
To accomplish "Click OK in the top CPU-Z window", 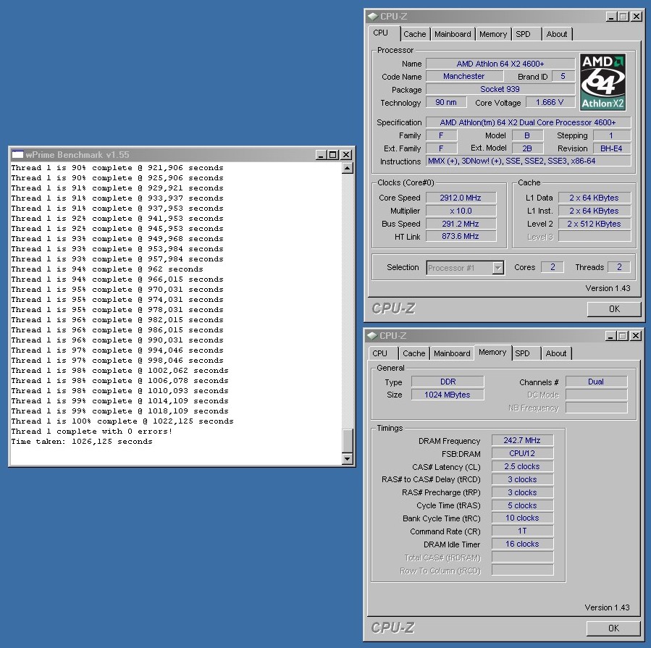I will pyautogui.click(x=614, y=309).
